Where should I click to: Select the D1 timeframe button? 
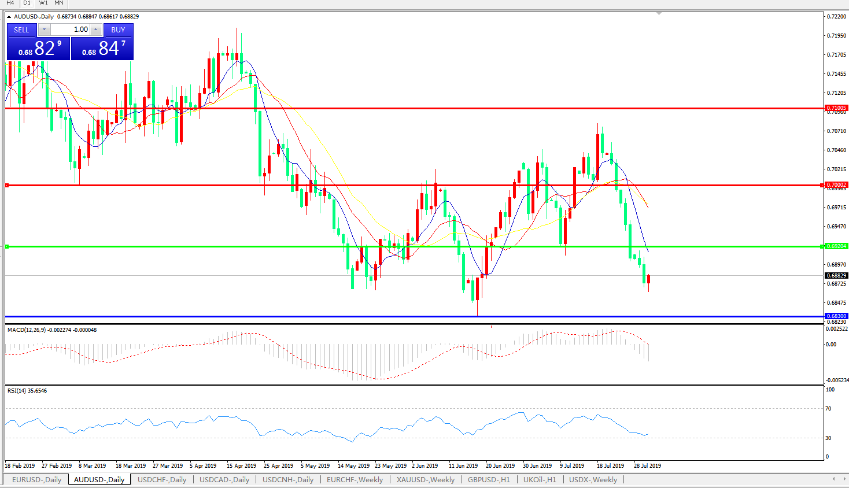point(27,3)
